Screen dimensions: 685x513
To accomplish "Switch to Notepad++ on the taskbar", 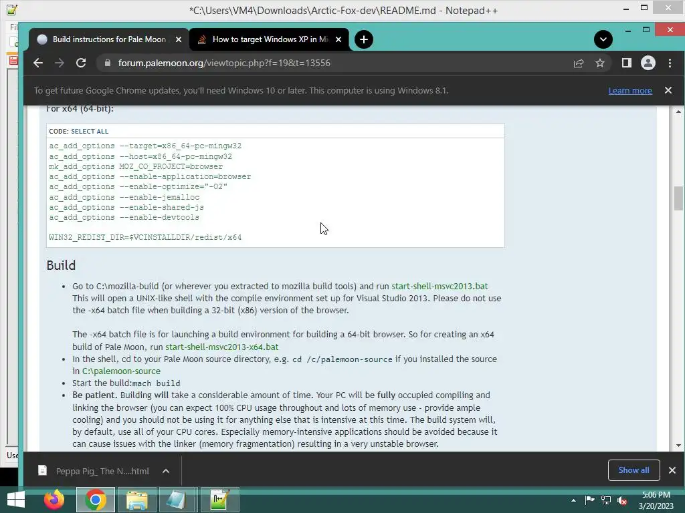I will pyautogui.click(x=219, y=500).
